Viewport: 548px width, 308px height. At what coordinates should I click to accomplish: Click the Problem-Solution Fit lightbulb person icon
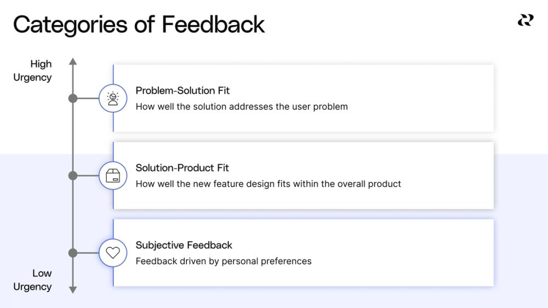point(113,98)
